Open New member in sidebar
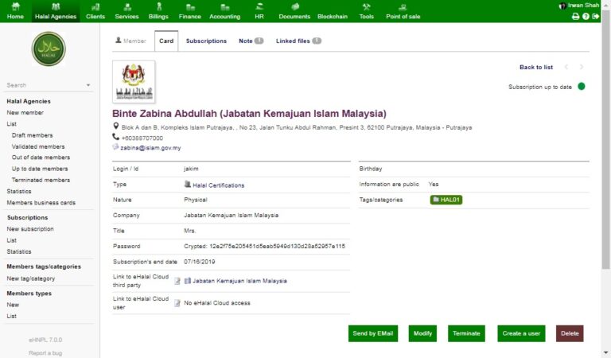The width and height of the screenshot is (611, 358). click(x=25, y=113)
